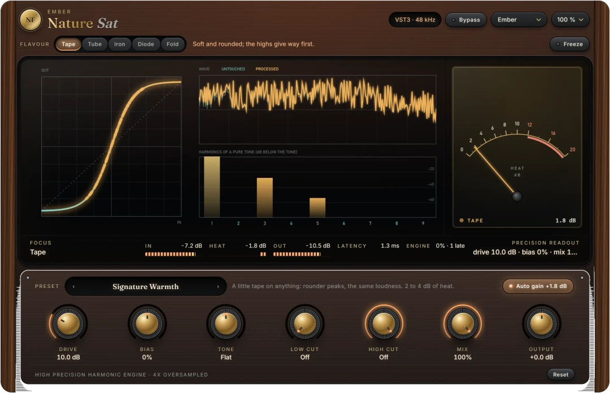Click the 1.8 dB meter readout
This screenshot has width=610, height=393.
pos(565,221)
